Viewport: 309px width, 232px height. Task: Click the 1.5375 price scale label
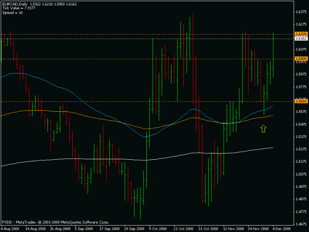point(301,137)
